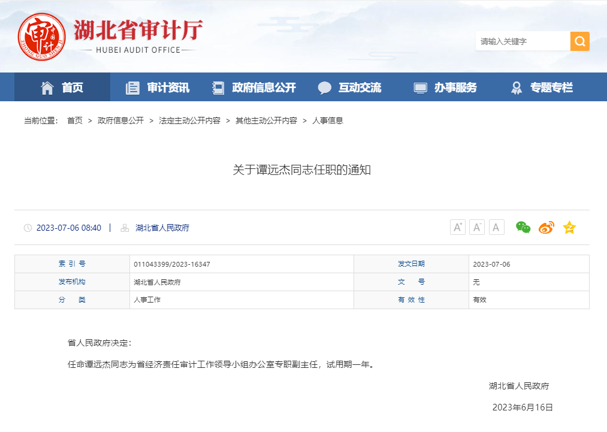The width and height of the screenshot is (607, 432).
Task: Enlarge text with the A+ button
Action: click(457, 227)
